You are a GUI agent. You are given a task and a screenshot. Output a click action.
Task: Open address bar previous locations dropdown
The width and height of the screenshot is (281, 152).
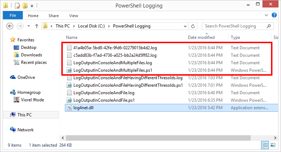pyautogui.click(x=185, y=26)
